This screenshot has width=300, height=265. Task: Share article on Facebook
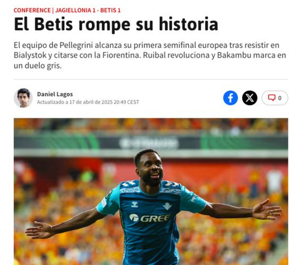tap(230, 98)
